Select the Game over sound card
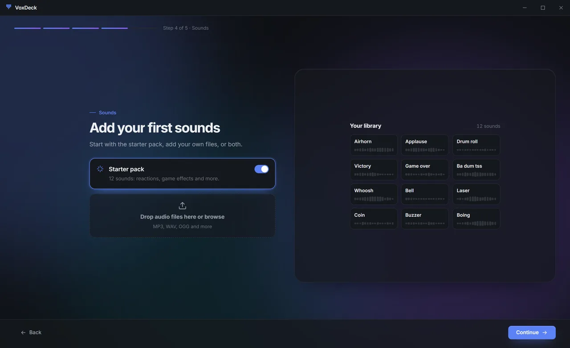 425,170
